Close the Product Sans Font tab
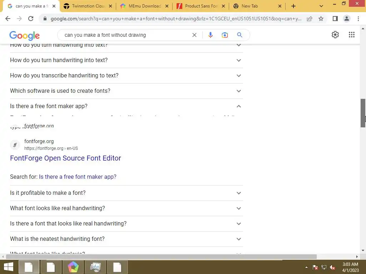This screenshot has width=366, height=274. point(223,6)
